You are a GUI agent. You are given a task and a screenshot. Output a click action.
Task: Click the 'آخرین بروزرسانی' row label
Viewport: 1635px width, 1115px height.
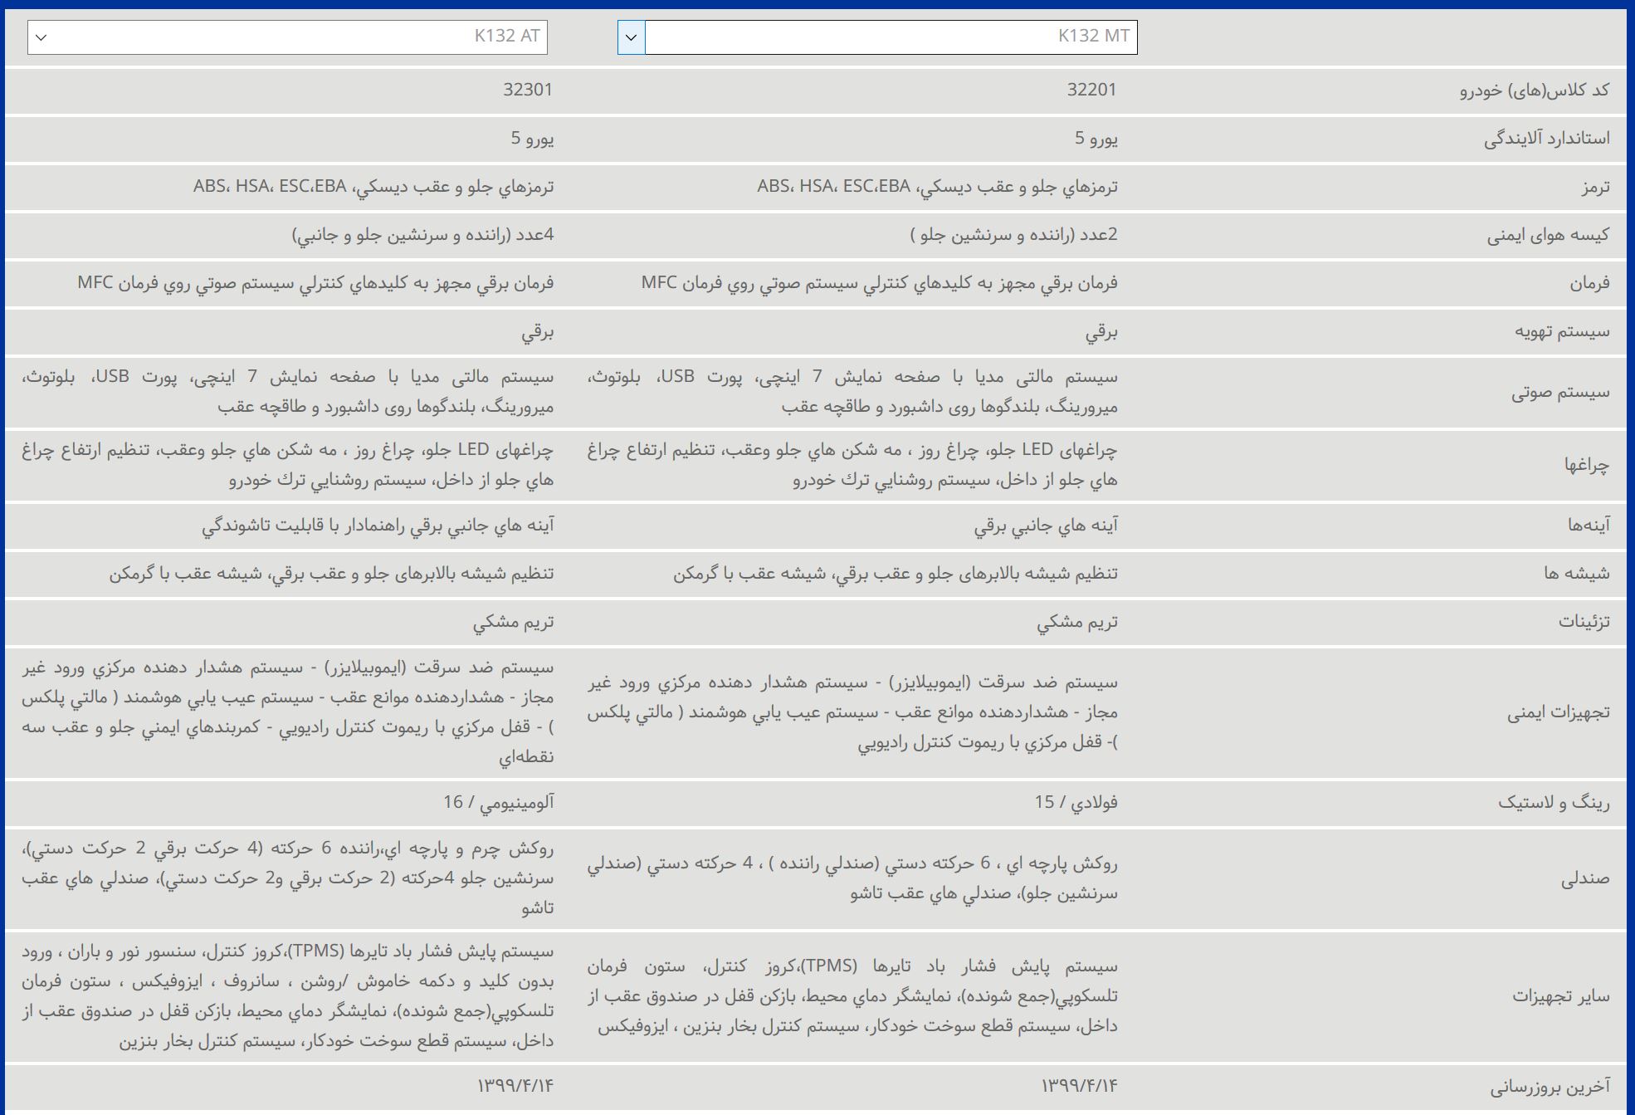[x=1550, y=1086]
